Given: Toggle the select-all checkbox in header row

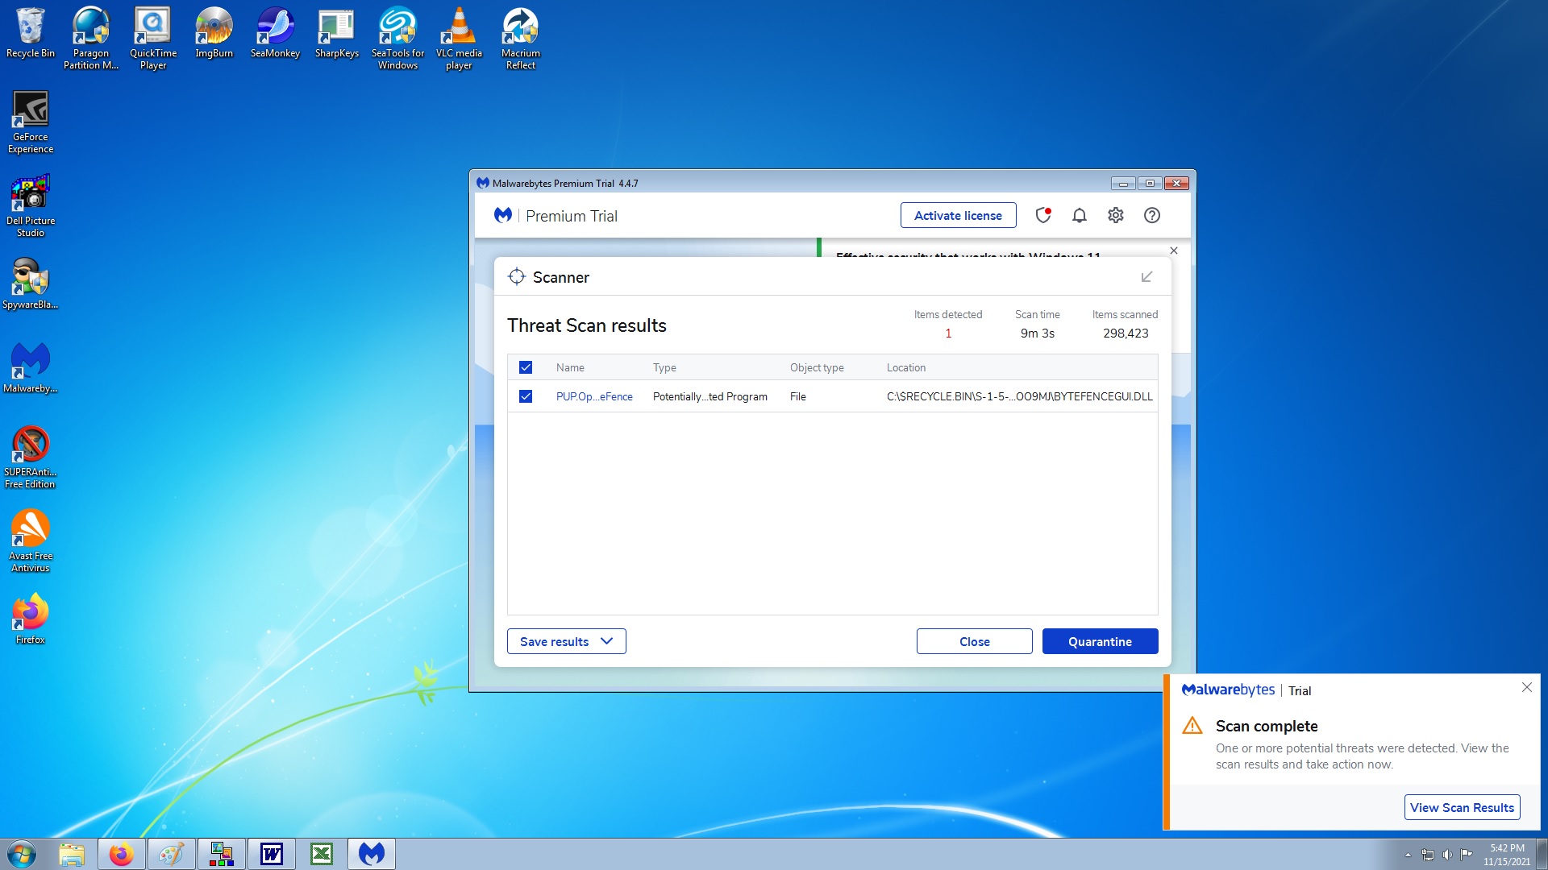Looking at the screenshot, I should click(526, 367).
